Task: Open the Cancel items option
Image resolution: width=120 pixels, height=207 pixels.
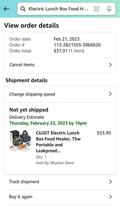Action: (60, 65)
